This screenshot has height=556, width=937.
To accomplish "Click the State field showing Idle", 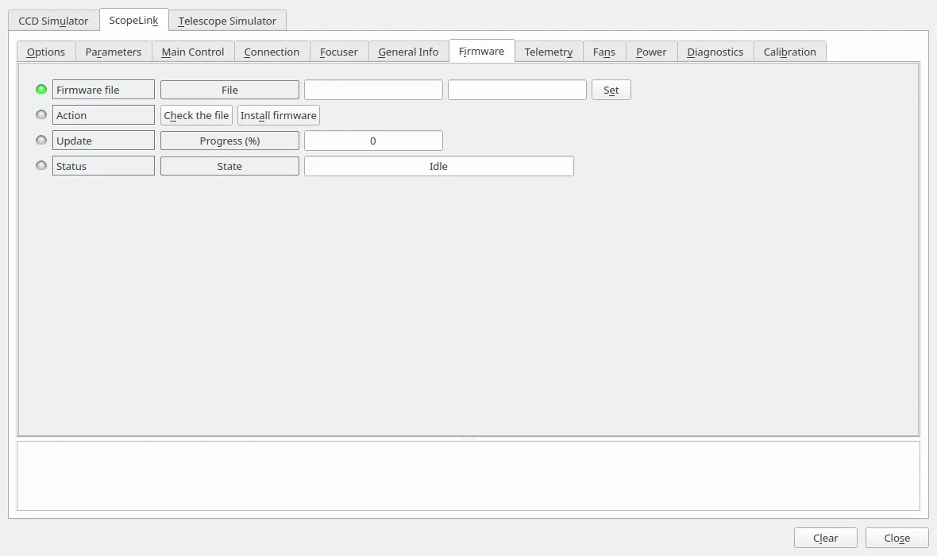I will (439, 165).
